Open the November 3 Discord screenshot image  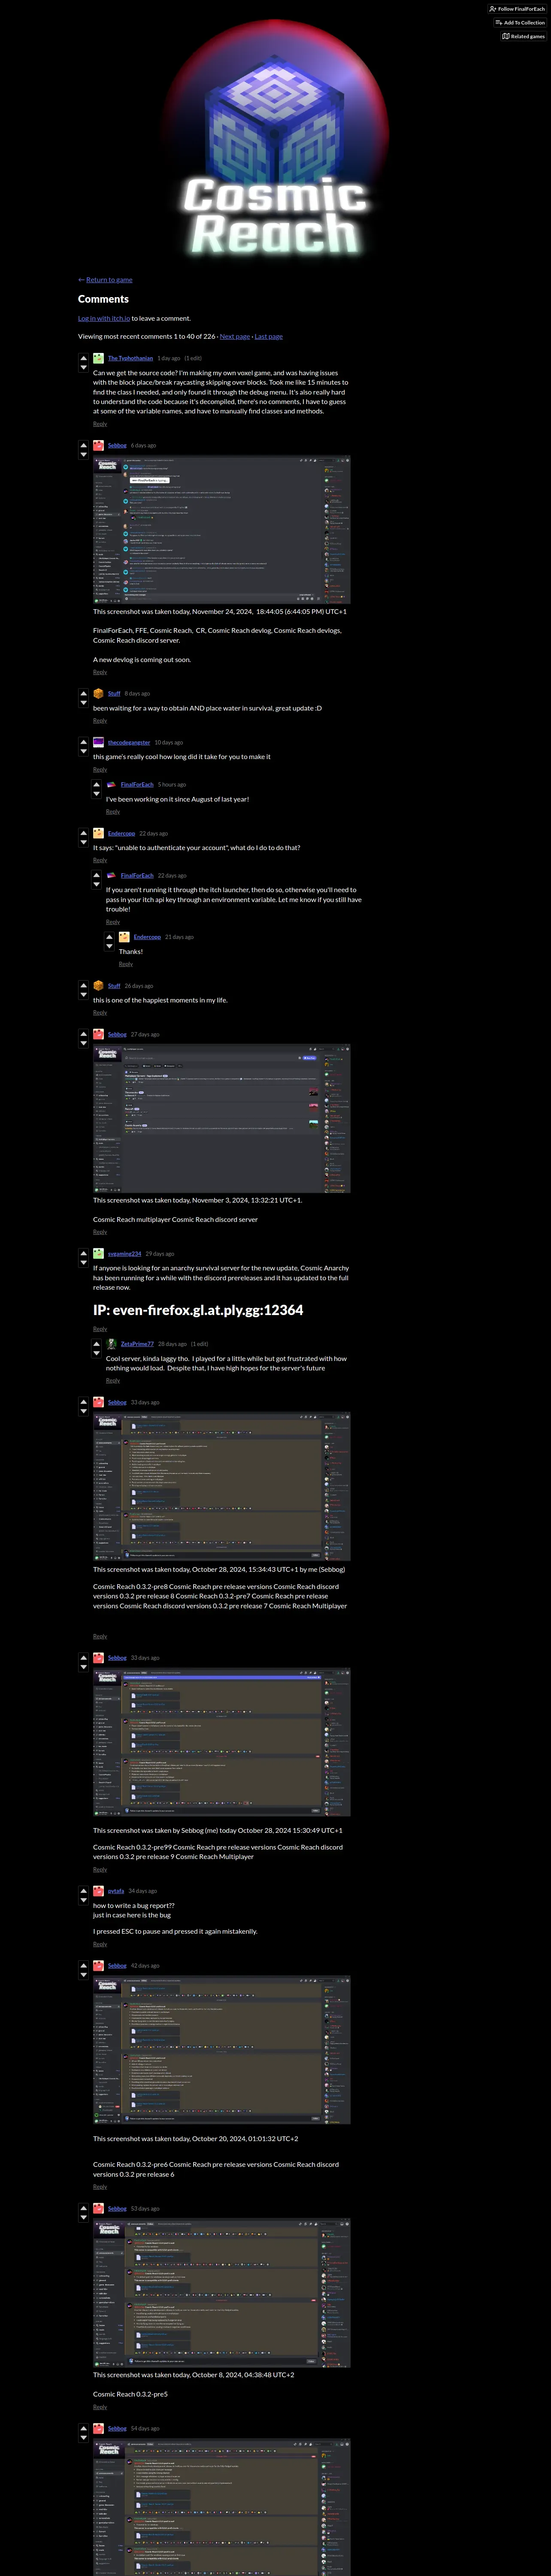tap(222, 1119)
